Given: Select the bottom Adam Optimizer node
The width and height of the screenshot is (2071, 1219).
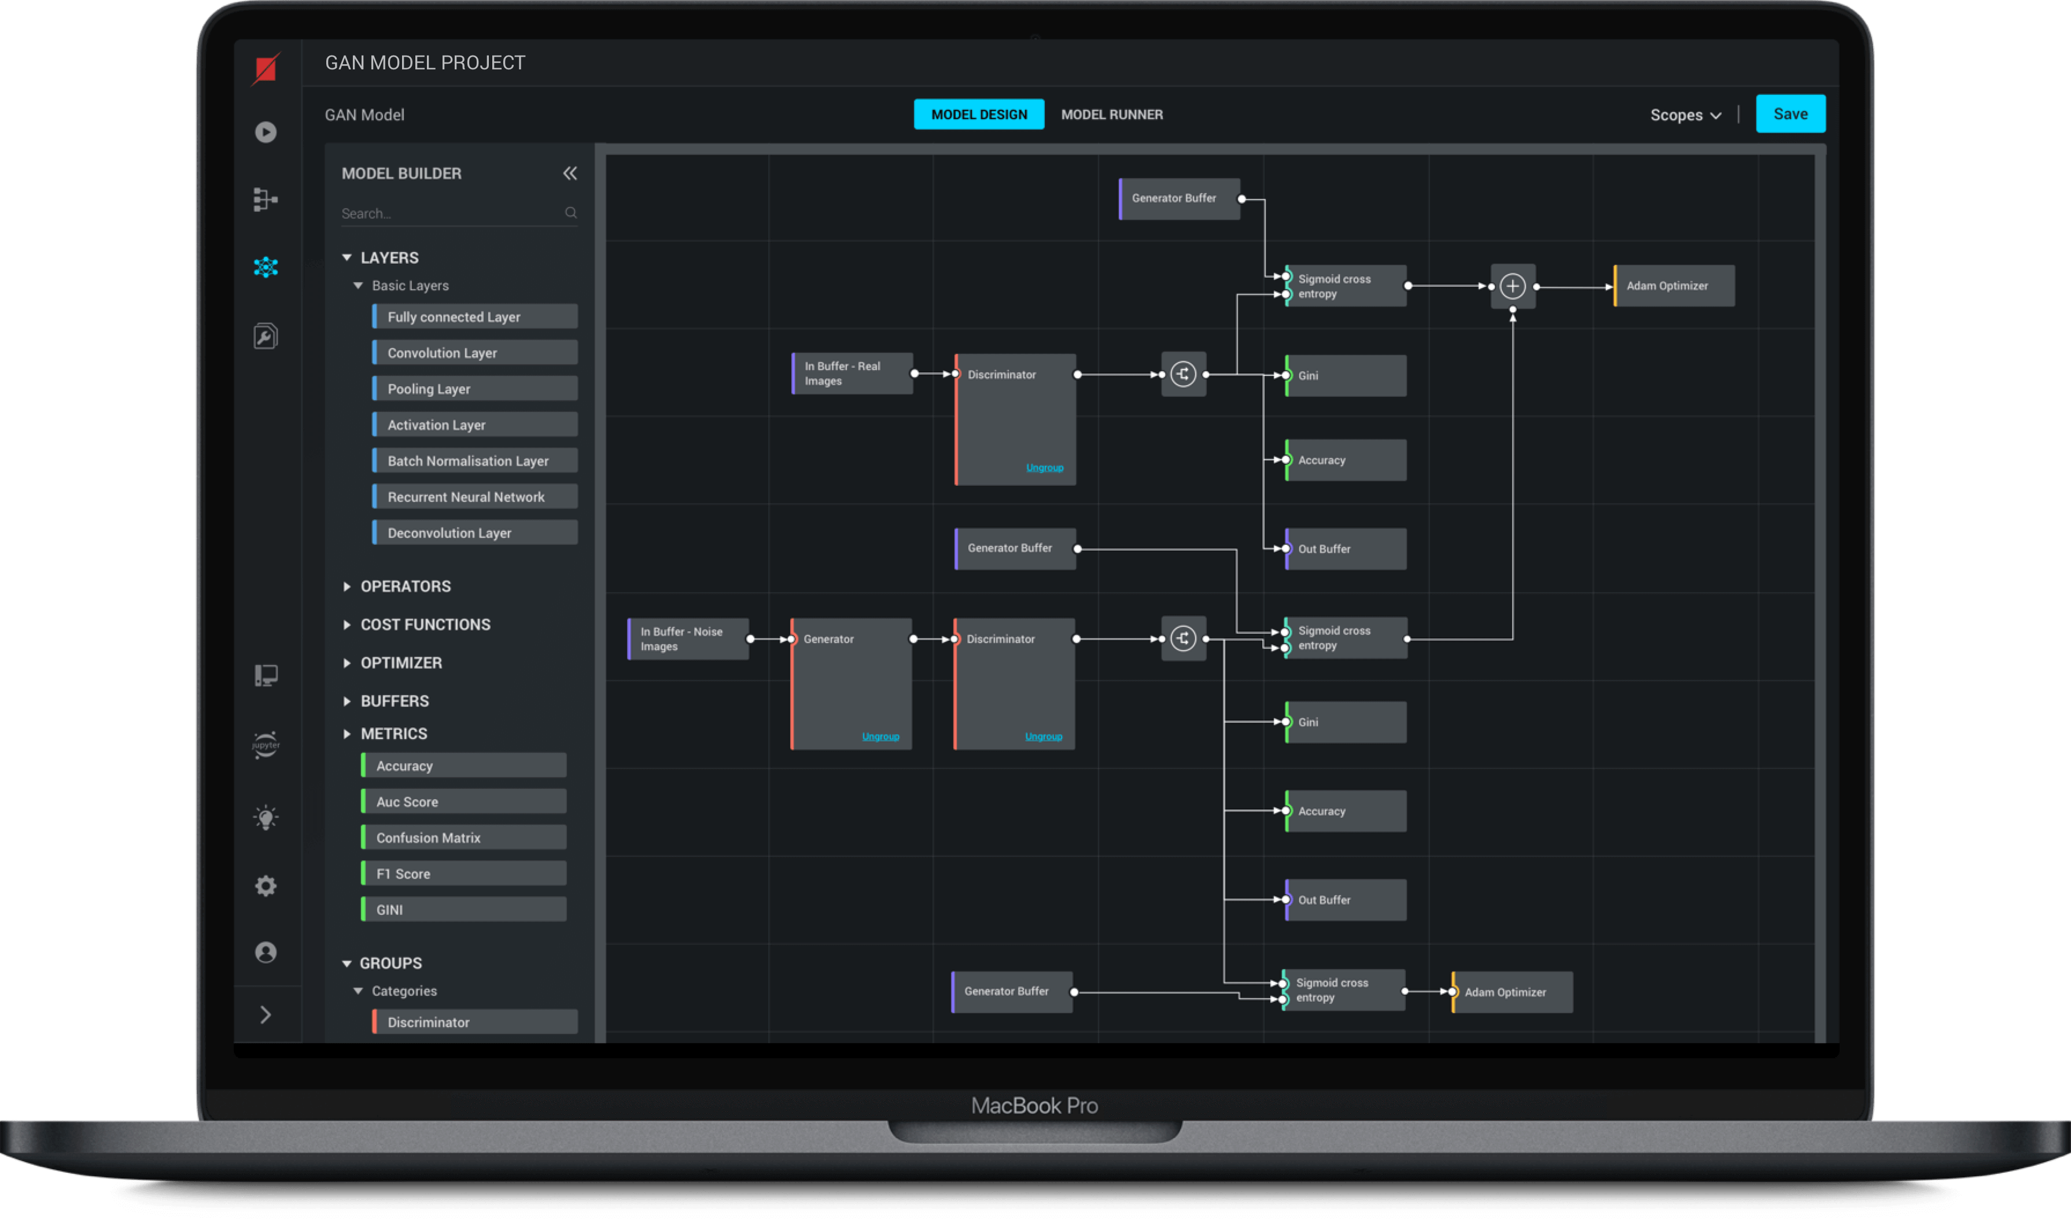Looking at the screenshot, I should click(x=1512, y=992).
